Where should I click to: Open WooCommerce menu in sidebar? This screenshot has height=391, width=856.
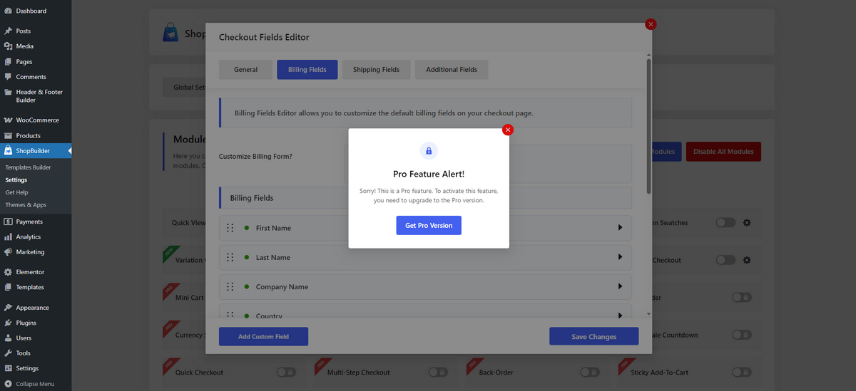36,120
